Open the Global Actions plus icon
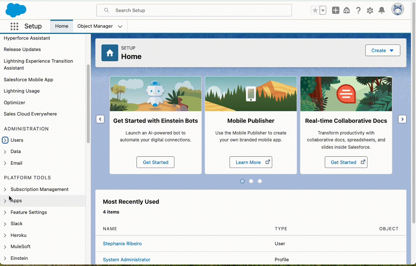The height and width of the screenshot is (266, 416). (x=335, y=11)
